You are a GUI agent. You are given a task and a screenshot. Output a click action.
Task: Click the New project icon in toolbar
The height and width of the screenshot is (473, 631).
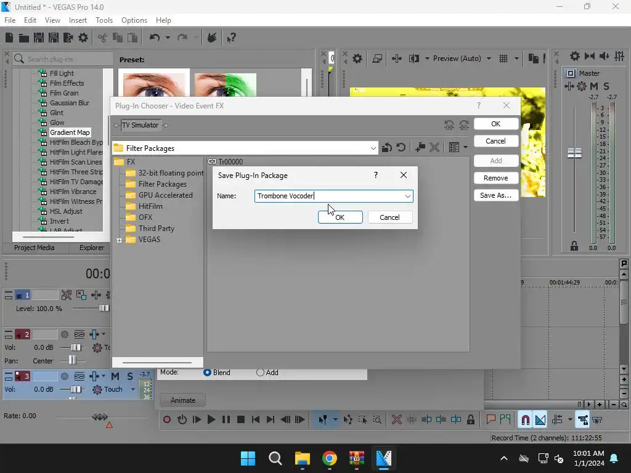(9, 38)
